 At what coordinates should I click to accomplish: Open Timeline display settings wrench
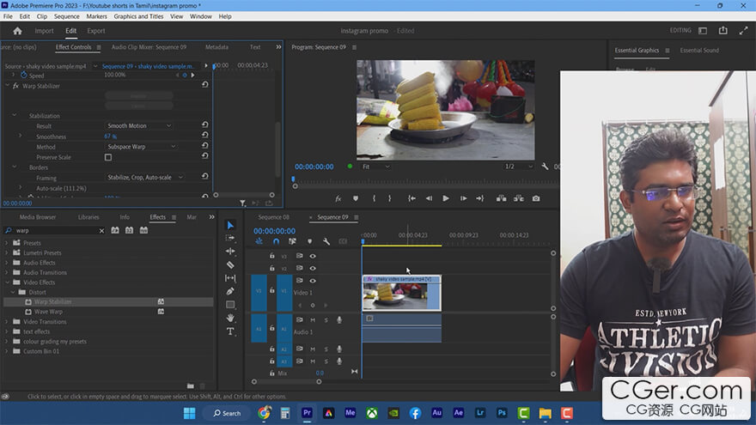click(x=326, y=241)
